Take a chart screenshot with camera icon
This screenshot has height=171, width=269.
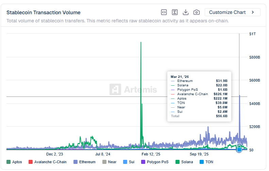pyautogui.click(x=197, y=12)
